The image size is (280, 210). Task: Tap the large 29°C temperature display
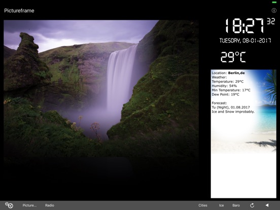(x=233, y=57)
